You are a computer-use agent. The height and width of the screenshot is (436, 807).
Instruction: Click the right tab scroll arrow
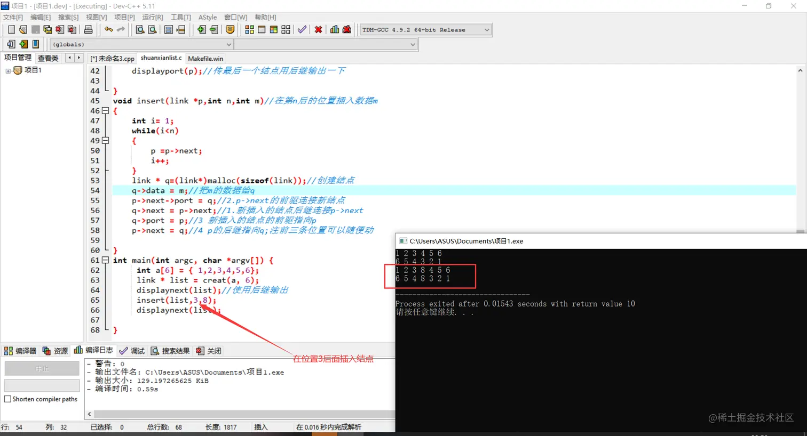[79, 58]
